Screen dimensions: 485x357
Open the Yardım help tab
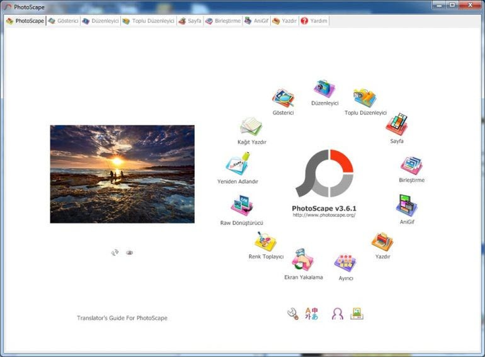coord(314,21)
